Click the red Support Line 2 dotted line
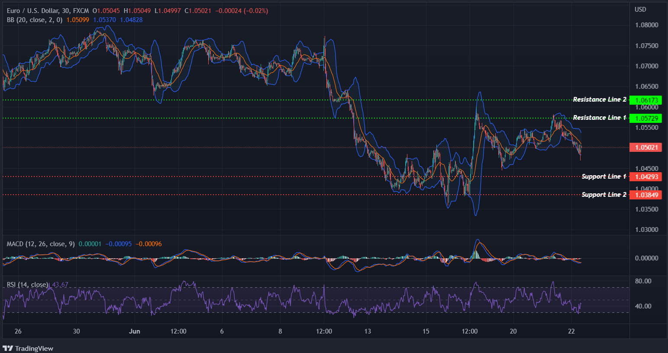This screenshot has width=668, height=353. (303, 195)
